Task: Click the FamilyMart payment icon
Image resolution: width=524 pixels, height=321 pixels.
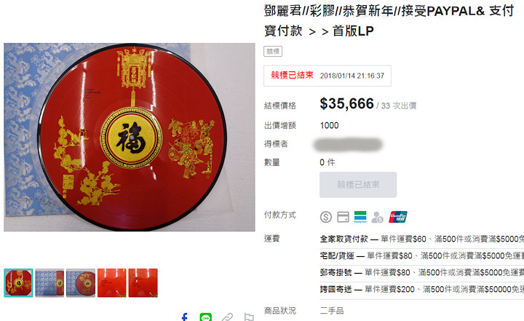Action: tap(360, 217)
